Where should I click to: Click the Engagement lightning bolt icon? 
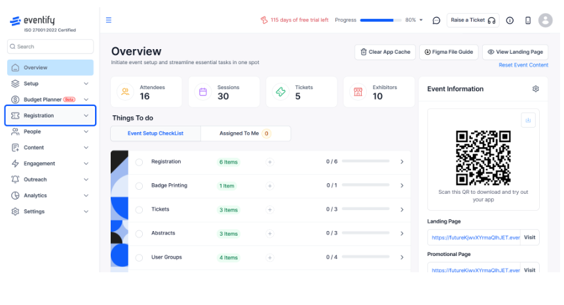(x=15, y=164)
